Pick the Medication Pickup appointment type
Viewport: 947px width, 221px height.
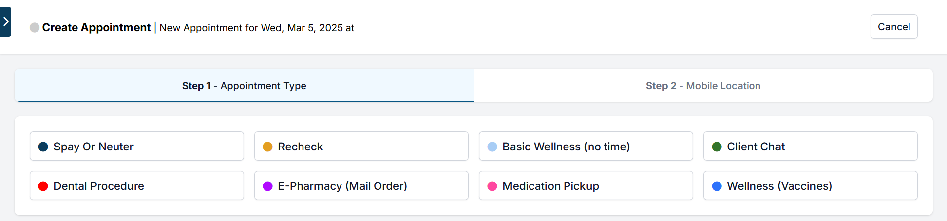[x=586, y=186]
